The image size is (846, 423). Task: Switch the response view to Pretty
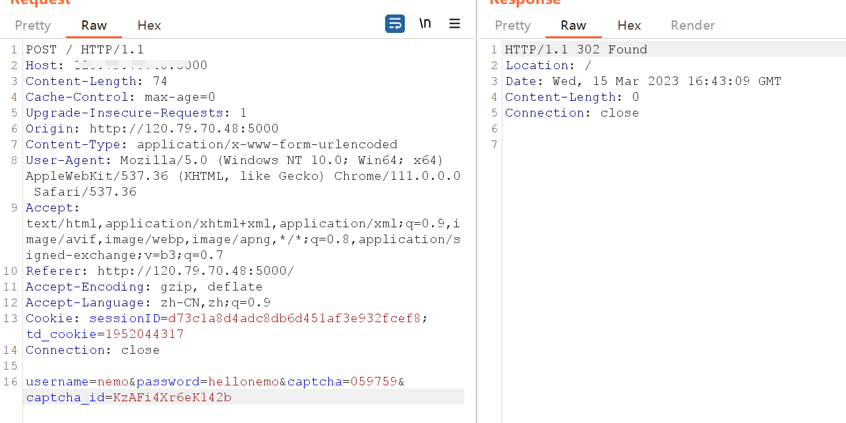point(512,25)
